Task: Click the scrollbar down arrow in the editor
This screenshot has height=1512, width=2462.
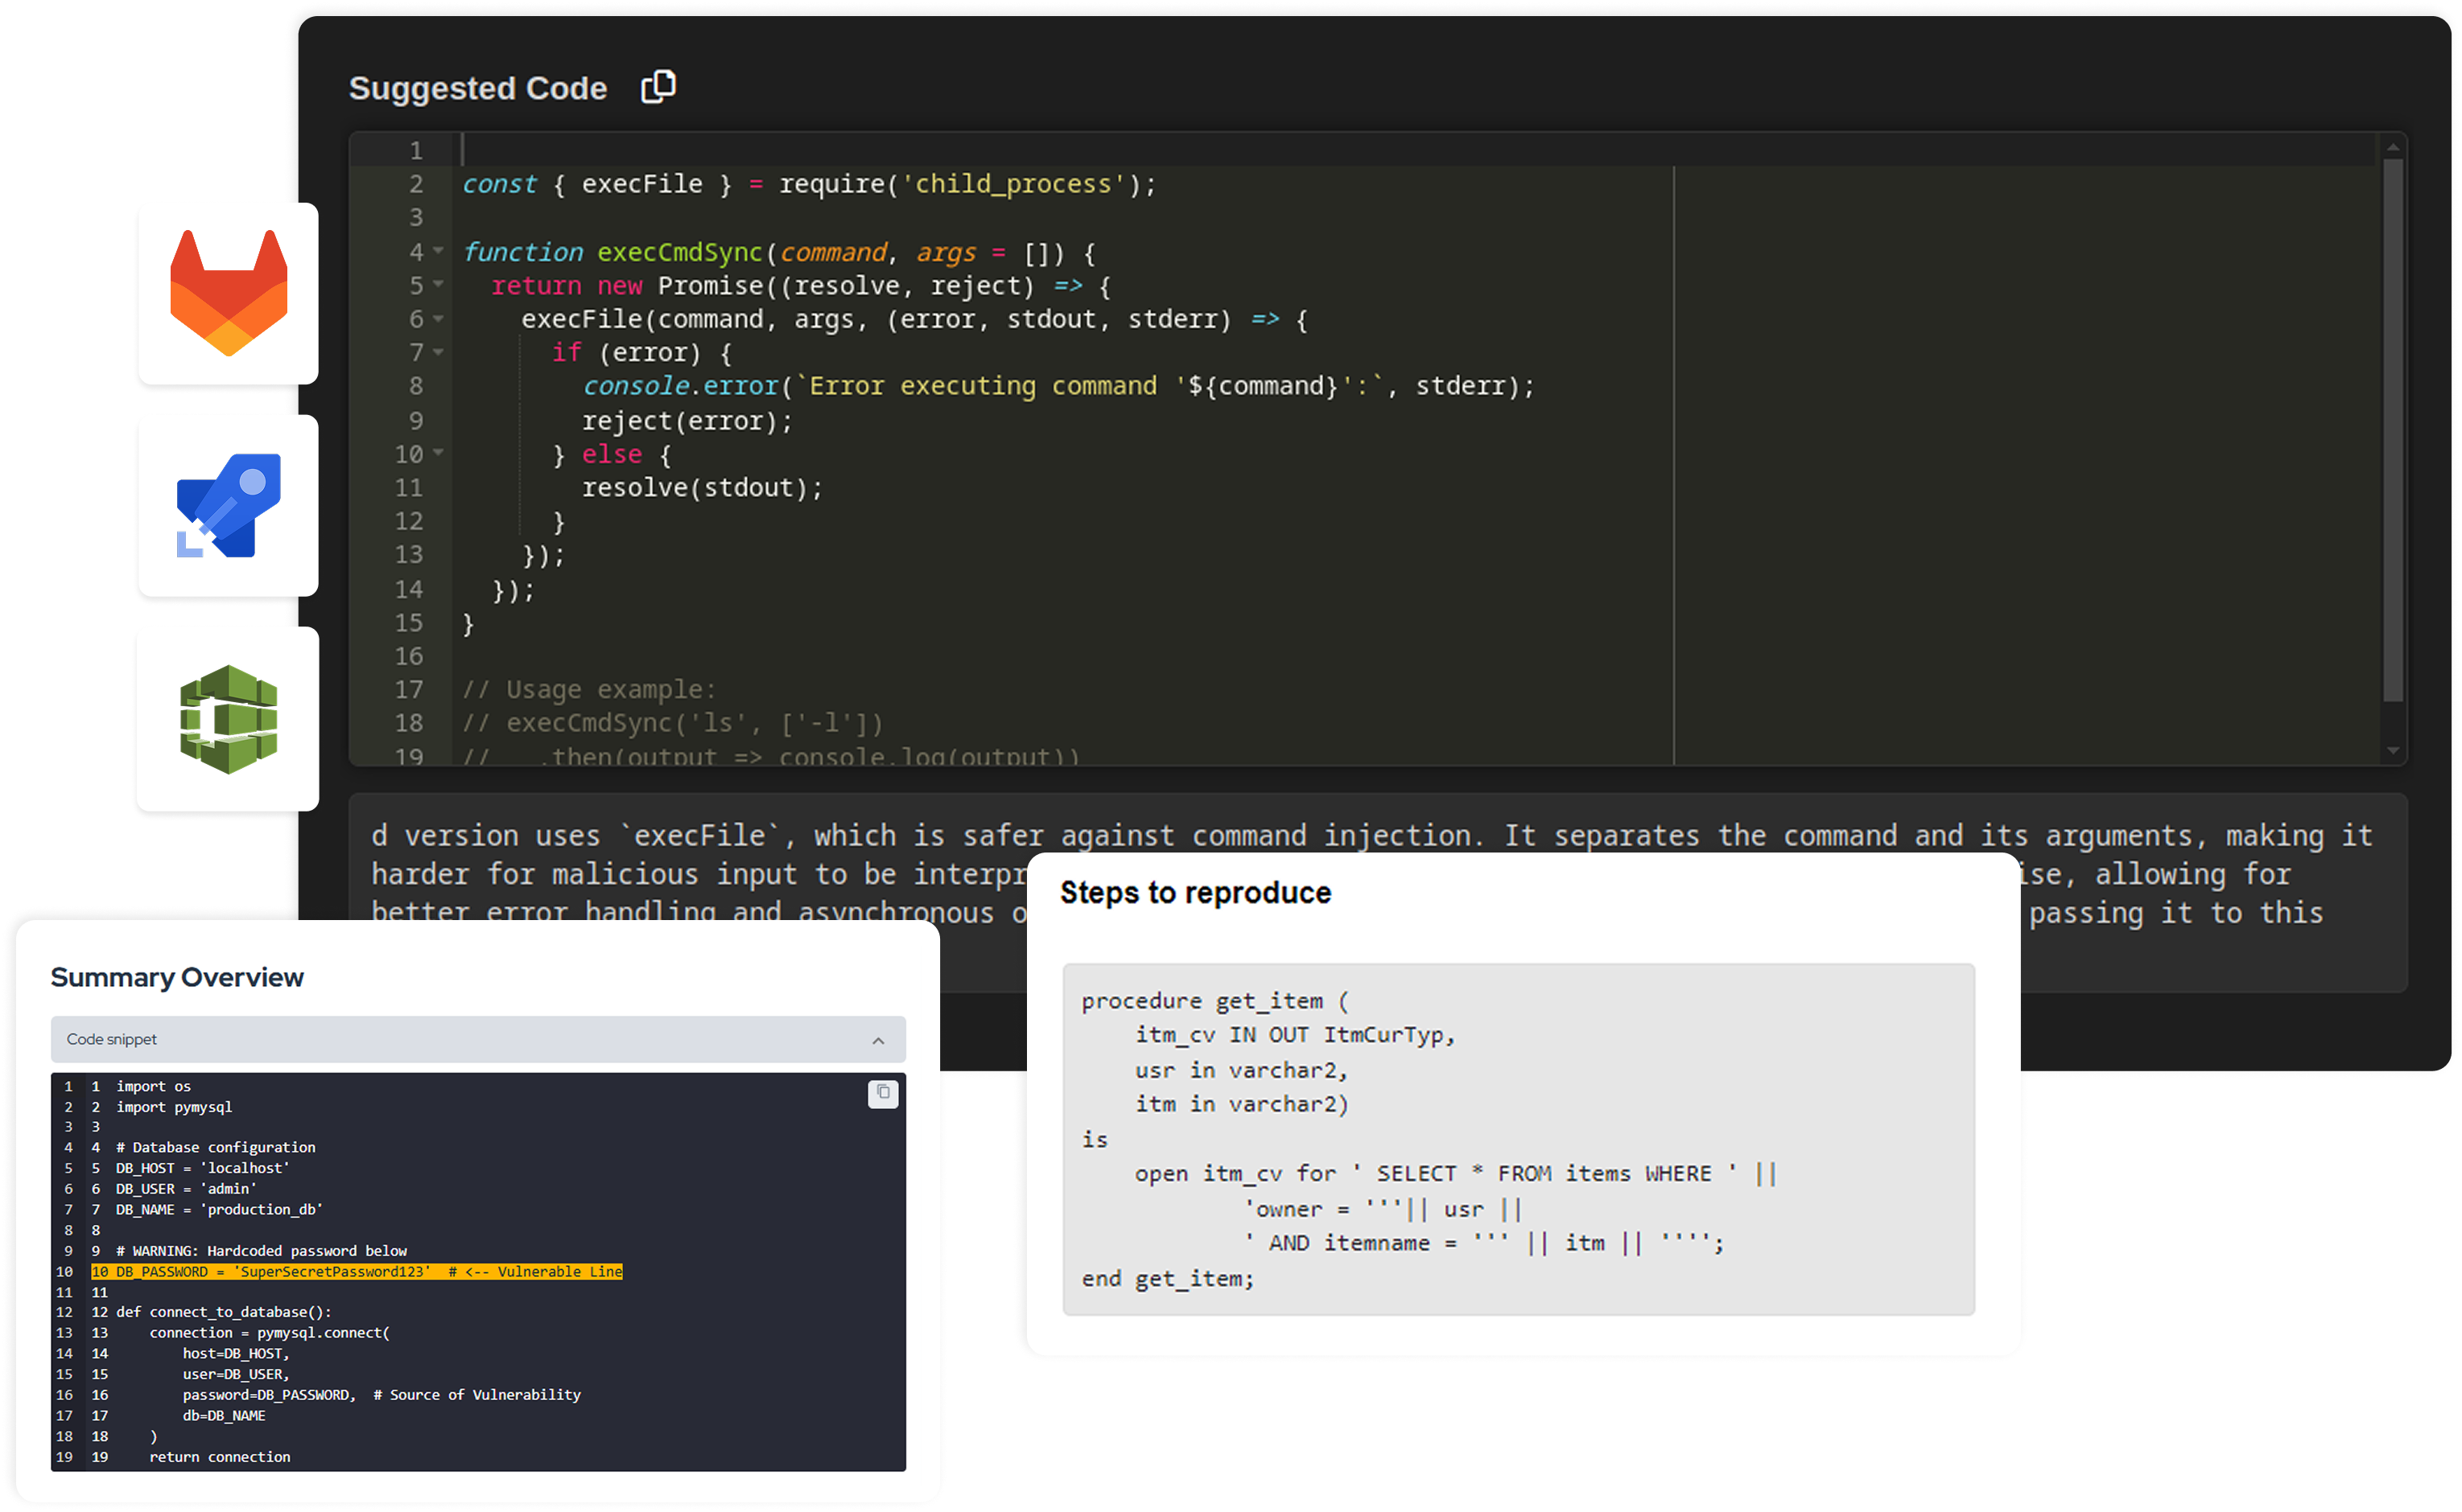Action: [x=2392, y=750]
